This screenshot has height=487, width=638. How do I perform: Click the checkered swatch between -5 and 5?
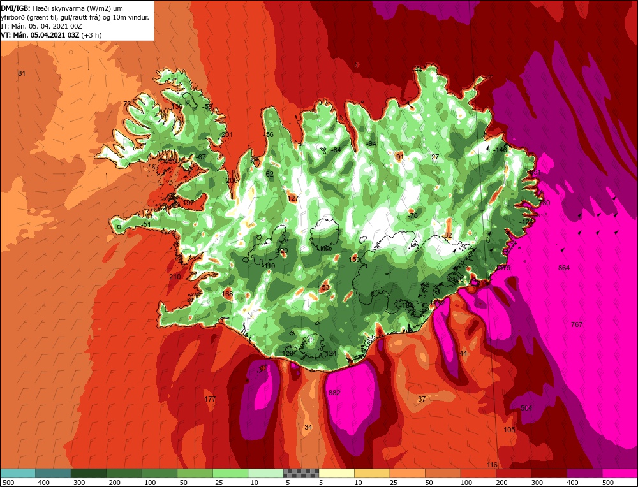(x=301, y=473)
